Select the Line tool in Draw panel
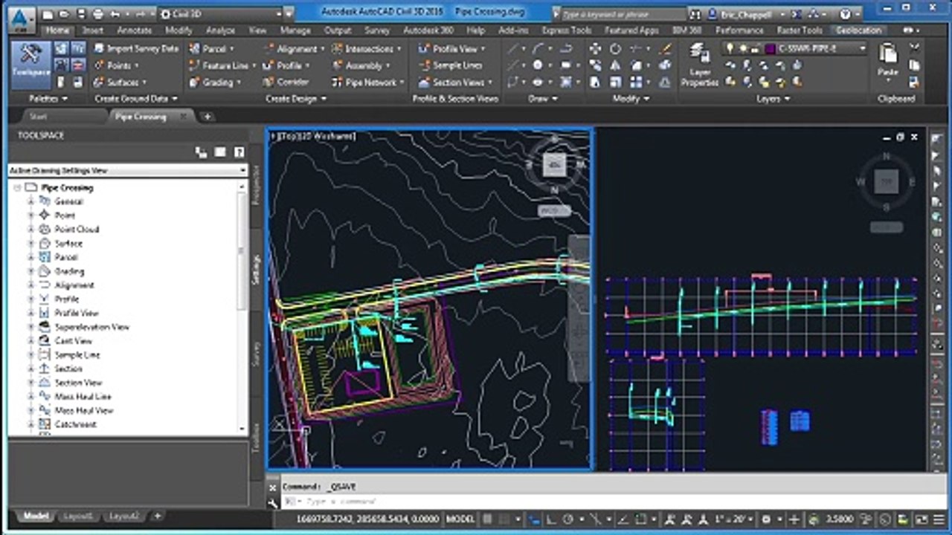Image resolution: width=952 pixels, height=535 pixels. pyautogui.click(x=514, y=48)
